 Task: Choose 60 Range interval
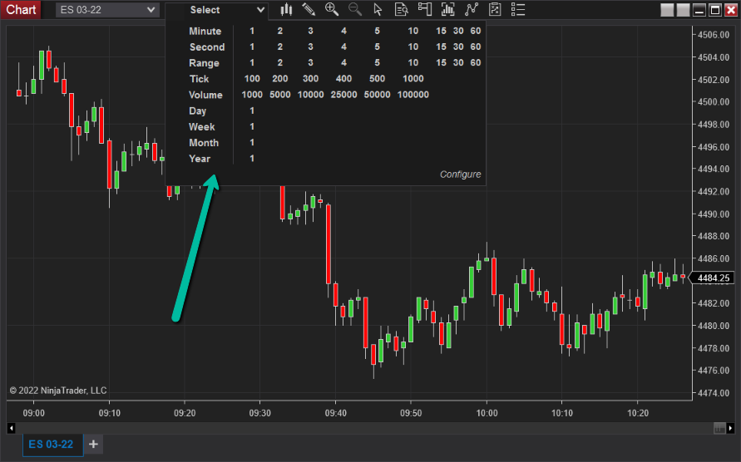point(476,62)
